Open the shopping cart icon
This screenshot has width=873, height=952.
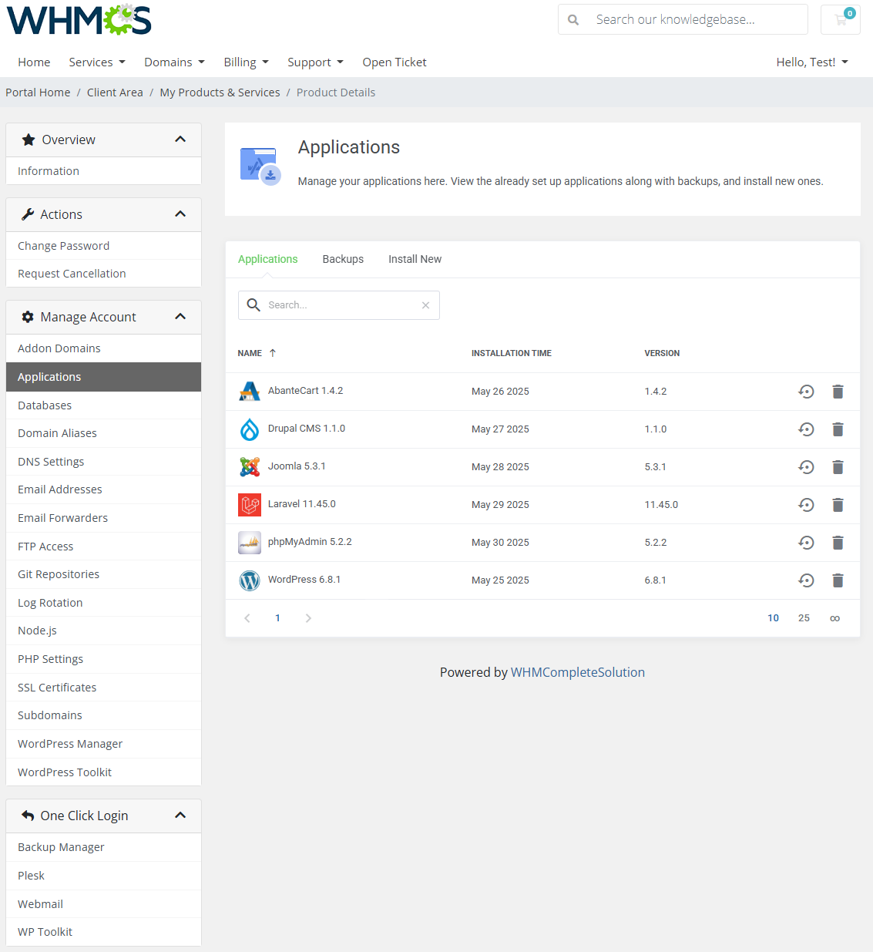tap(840, 19)
